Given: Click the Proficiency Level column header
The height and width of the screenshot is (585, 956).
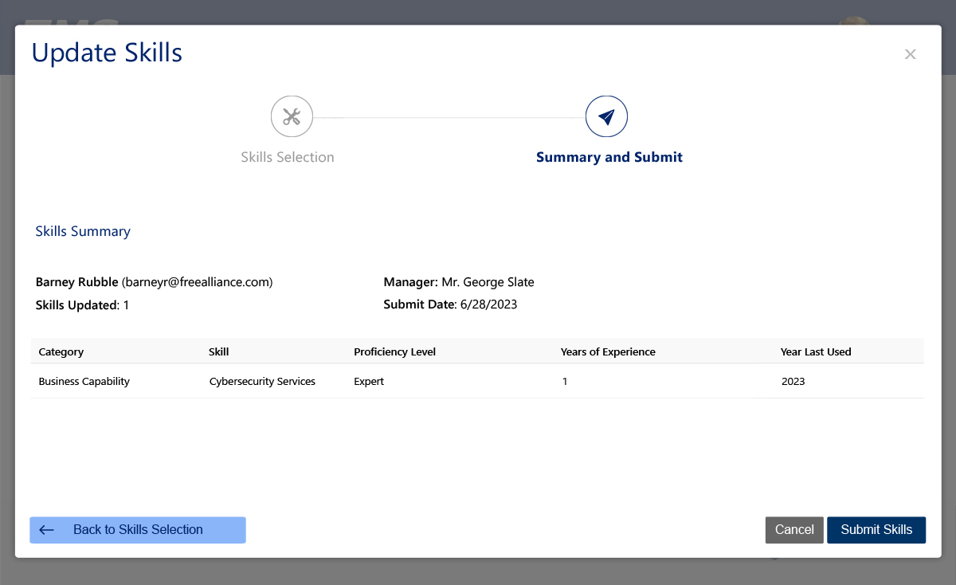Looking at the screenshot, I should tap(394, 351).
